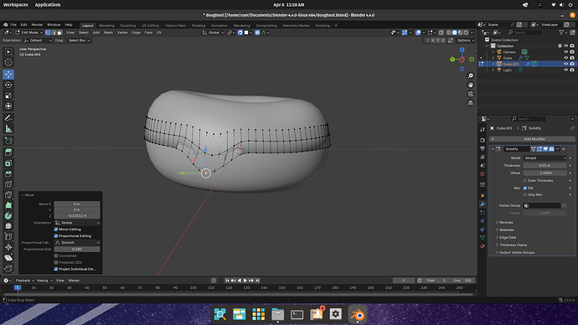Click the zoom viewport magnifier icon
Viewport: 578px width, 325px height.
471,76
